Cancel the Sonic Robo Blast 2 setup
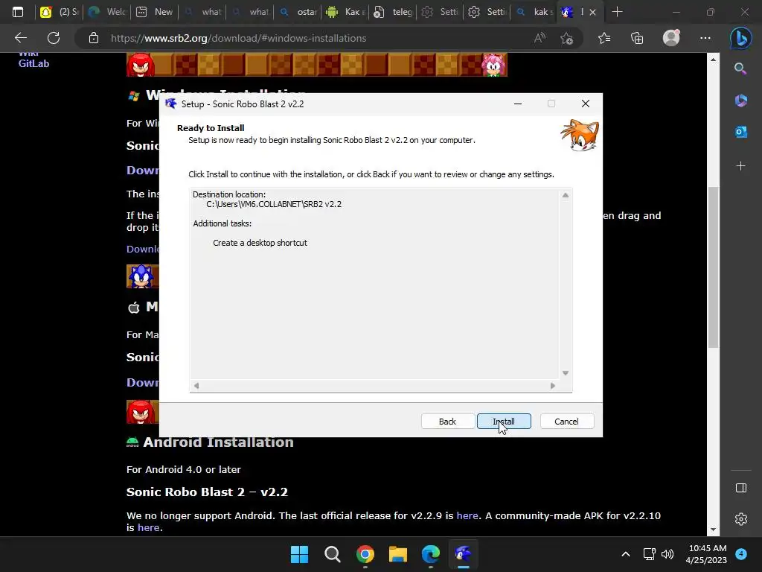Screen dimensions: 762x572 [566, 422]
